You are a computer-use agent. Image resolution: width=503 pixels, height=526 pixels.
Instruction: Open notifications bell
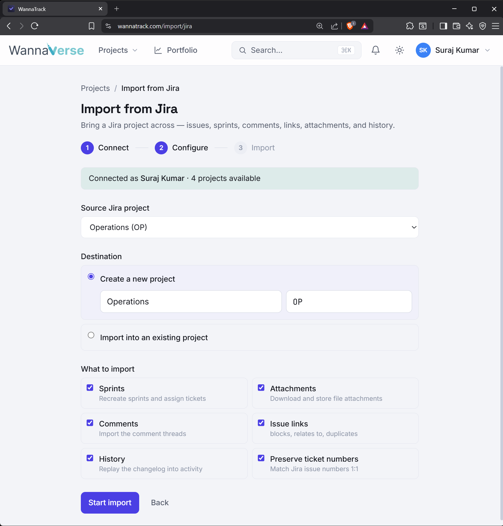tap(375, 50)
